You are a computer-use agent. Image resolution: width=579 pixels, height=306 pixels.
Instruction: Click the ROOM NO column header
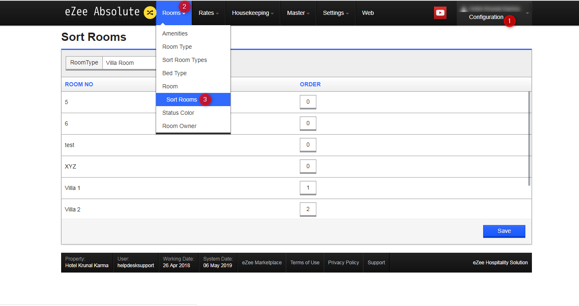[x=79, y=84]
